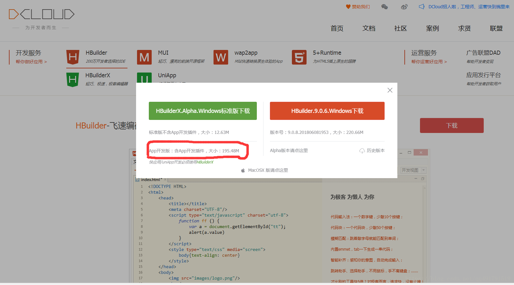Open the MUI M icon
Screen dimensions: 514x285
pyautogui.click(x=144, y=57)
